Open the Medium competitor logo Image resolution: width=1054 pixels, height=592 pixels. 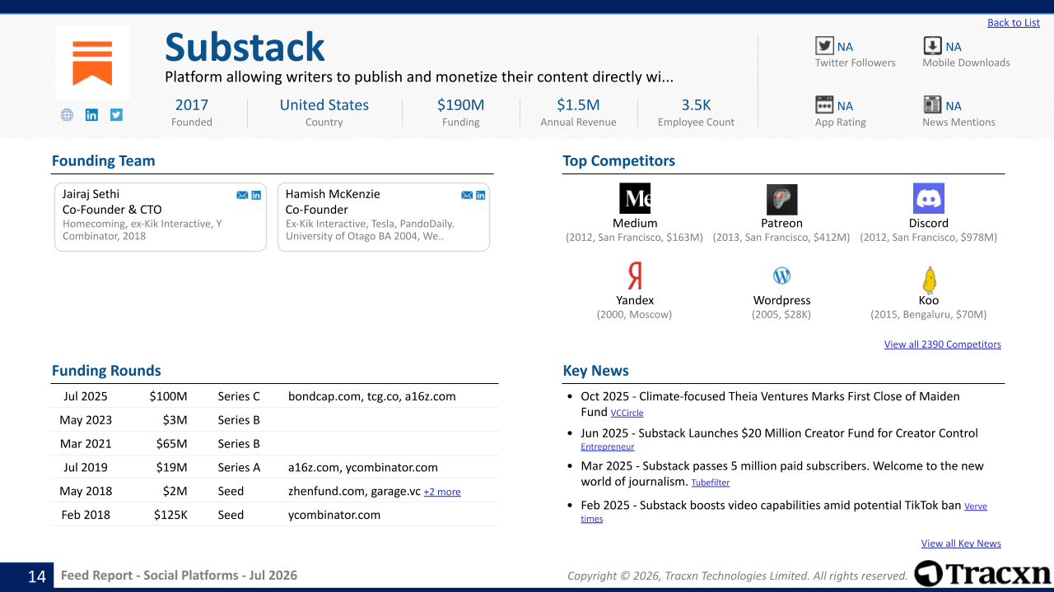click(635, 198)
